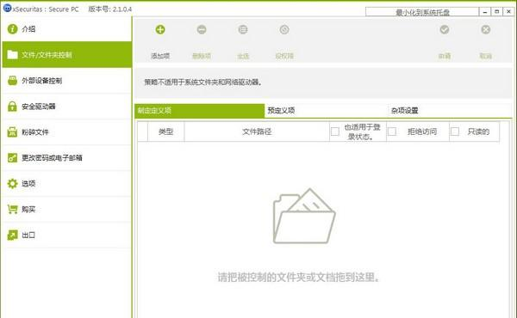
Task: Click the xSecuritas logo in title bar
Action: tap(7, 9)
